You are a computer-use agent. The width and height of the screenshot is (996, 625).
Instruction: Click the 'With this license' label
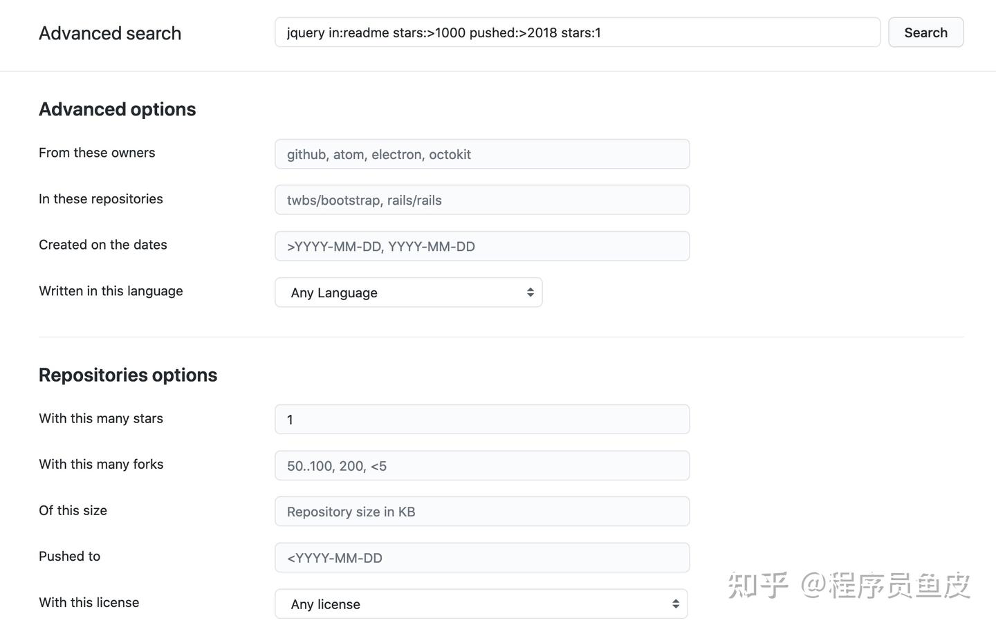(89, 602)
